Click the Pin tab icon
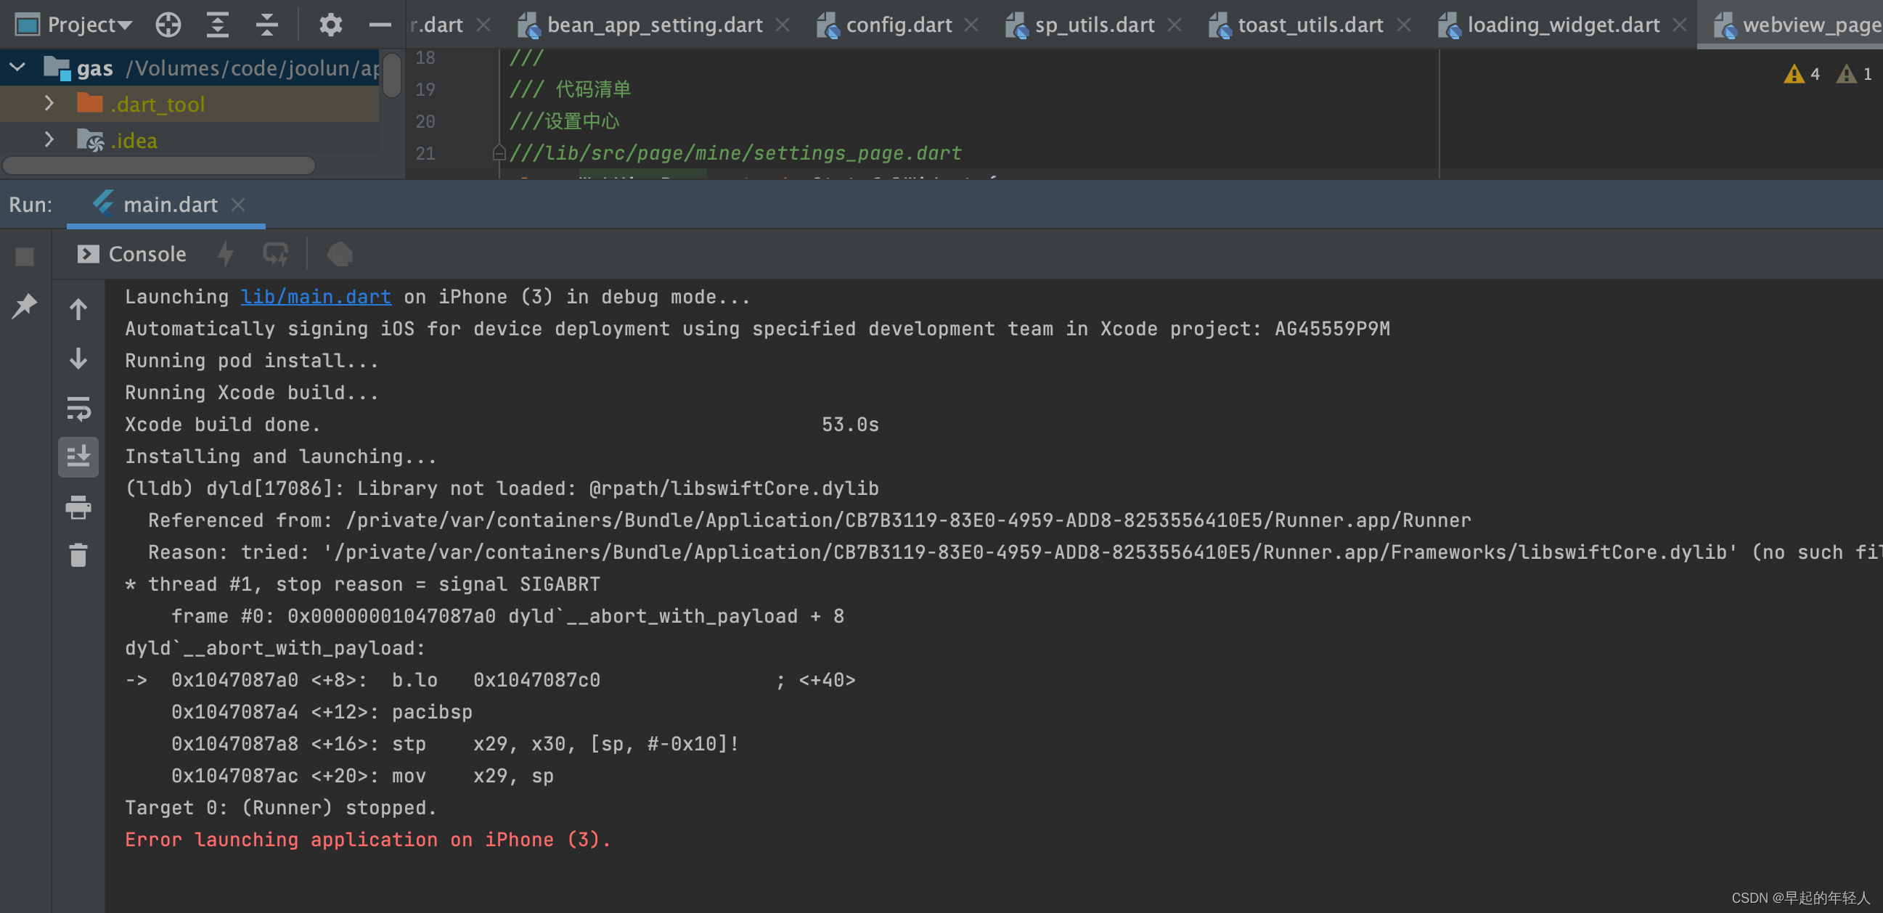This screenshot has width=1883, height=913. click(x=25, y=306)
